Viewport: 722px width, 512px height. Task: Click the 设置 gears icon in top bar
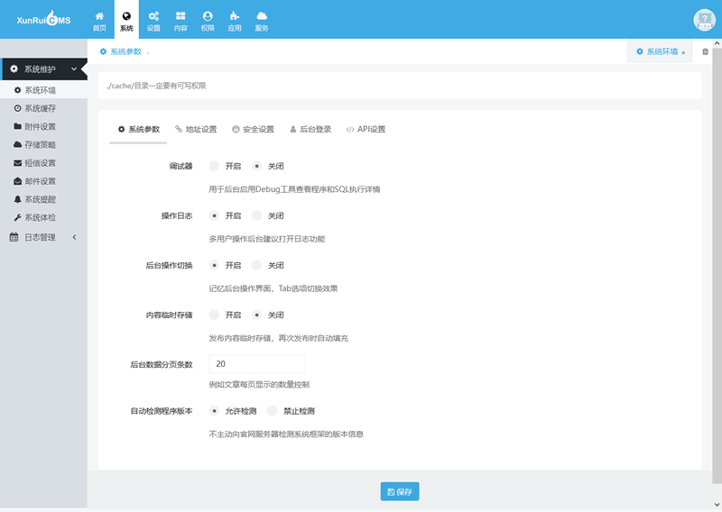(153, 21)
